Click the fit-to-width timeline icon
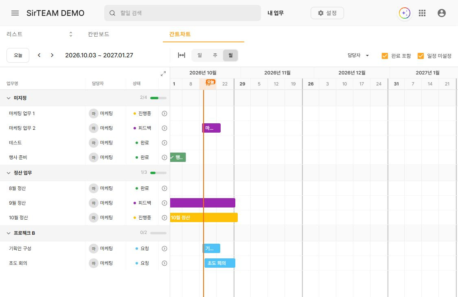 pos(182,55)
